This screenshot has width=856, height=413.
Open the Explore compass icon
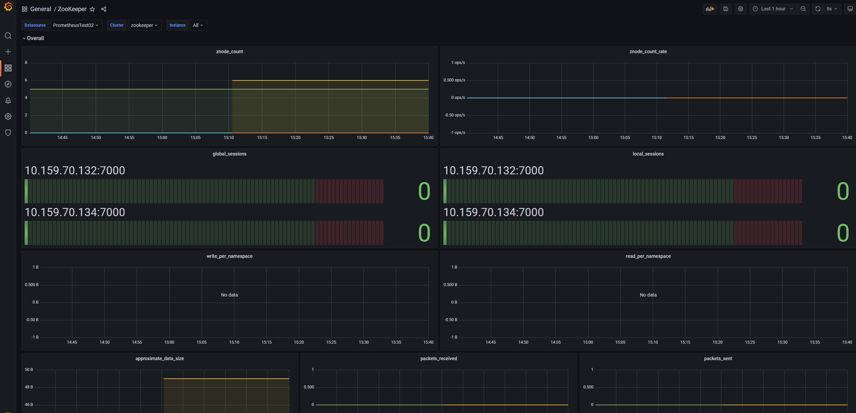[8, 84]
